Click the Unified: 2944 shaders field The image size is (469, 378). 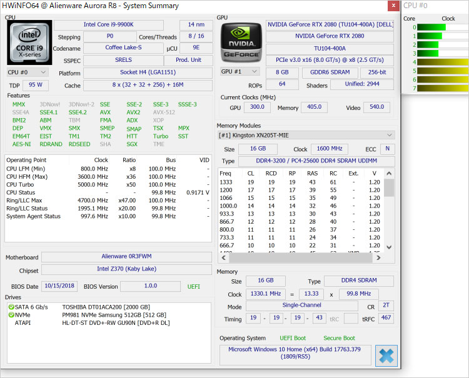tap(362, 84)
